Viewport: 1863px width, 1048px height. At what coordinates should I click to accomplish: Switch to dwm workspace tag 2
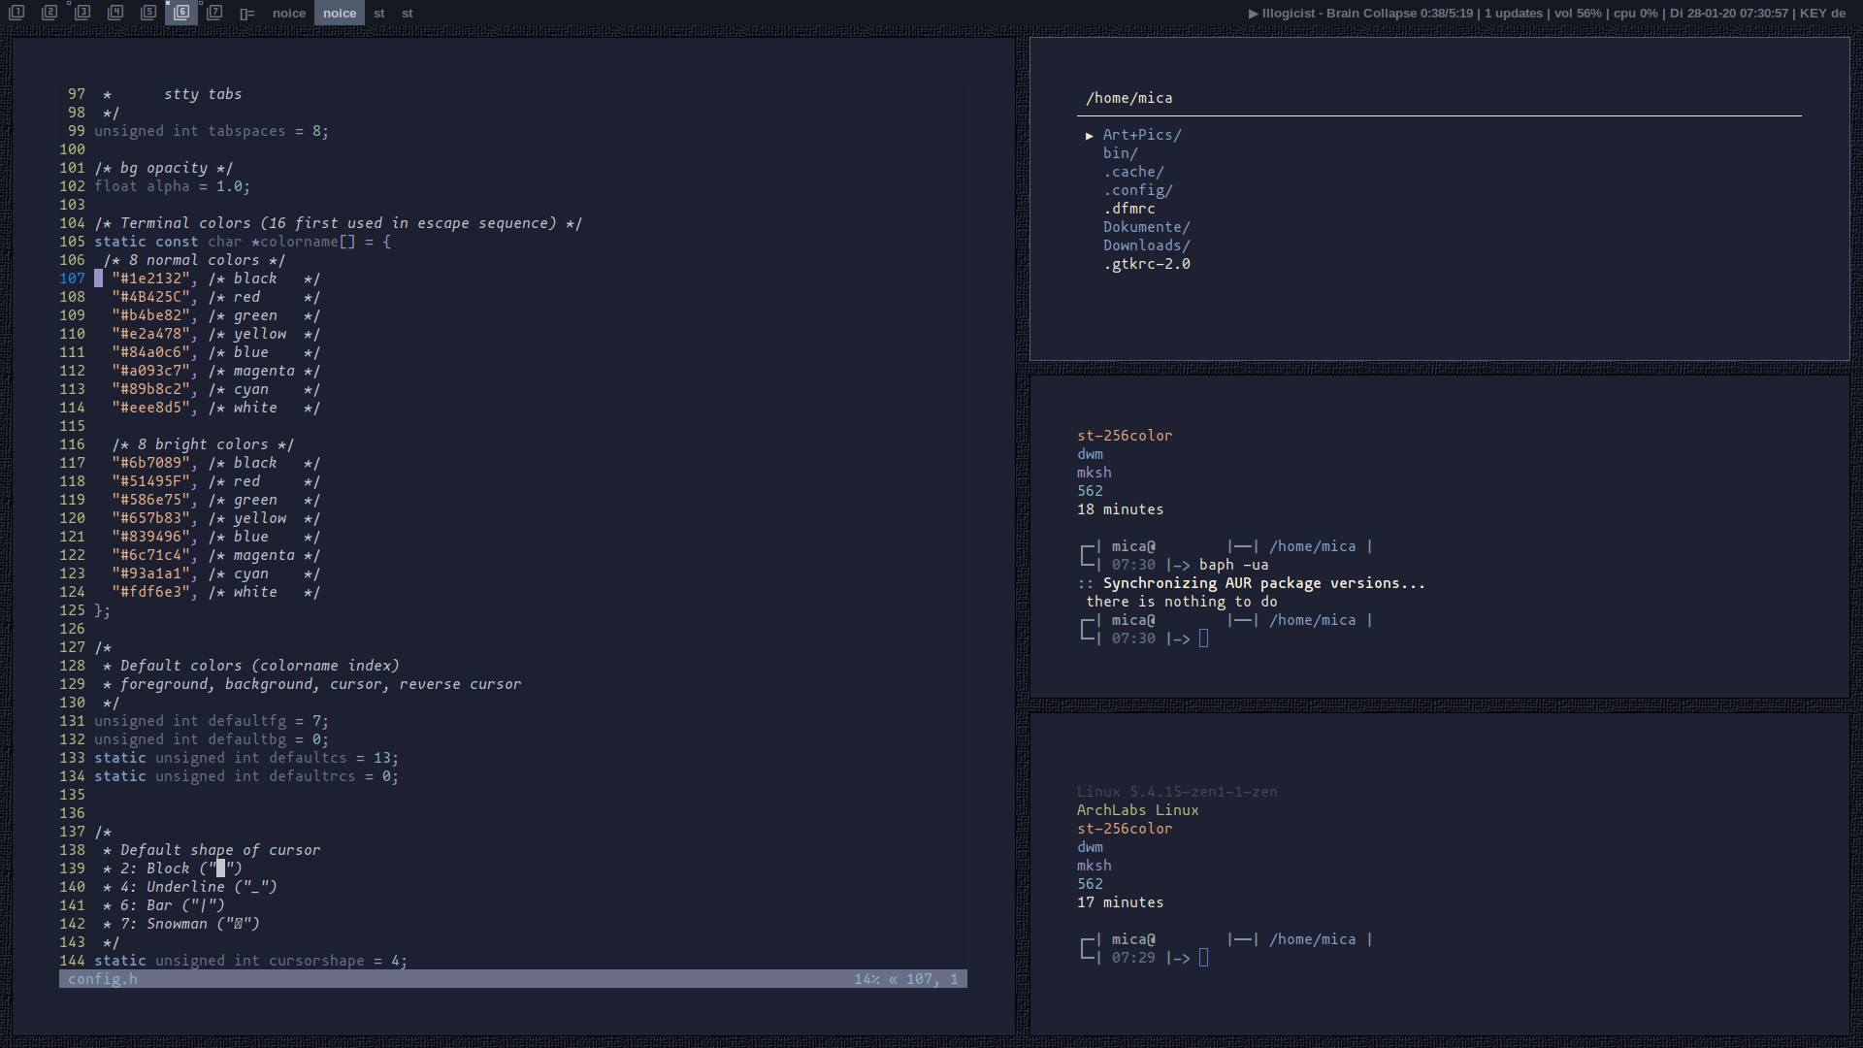(x=49, y=13)
